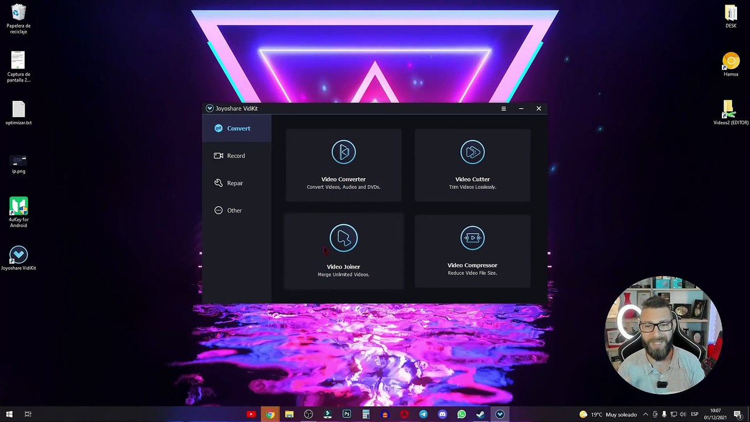Screen dimensions: 750x422
Task: Open Photoshop from the taskbar
Action: click(347, 414)
